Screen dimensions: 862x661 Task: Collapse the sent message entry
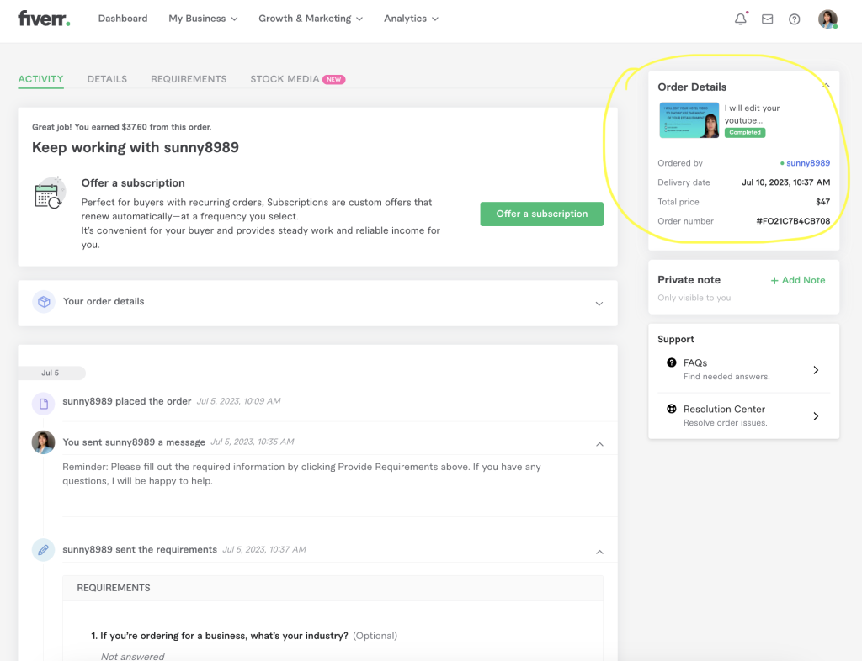click(599, 444)
